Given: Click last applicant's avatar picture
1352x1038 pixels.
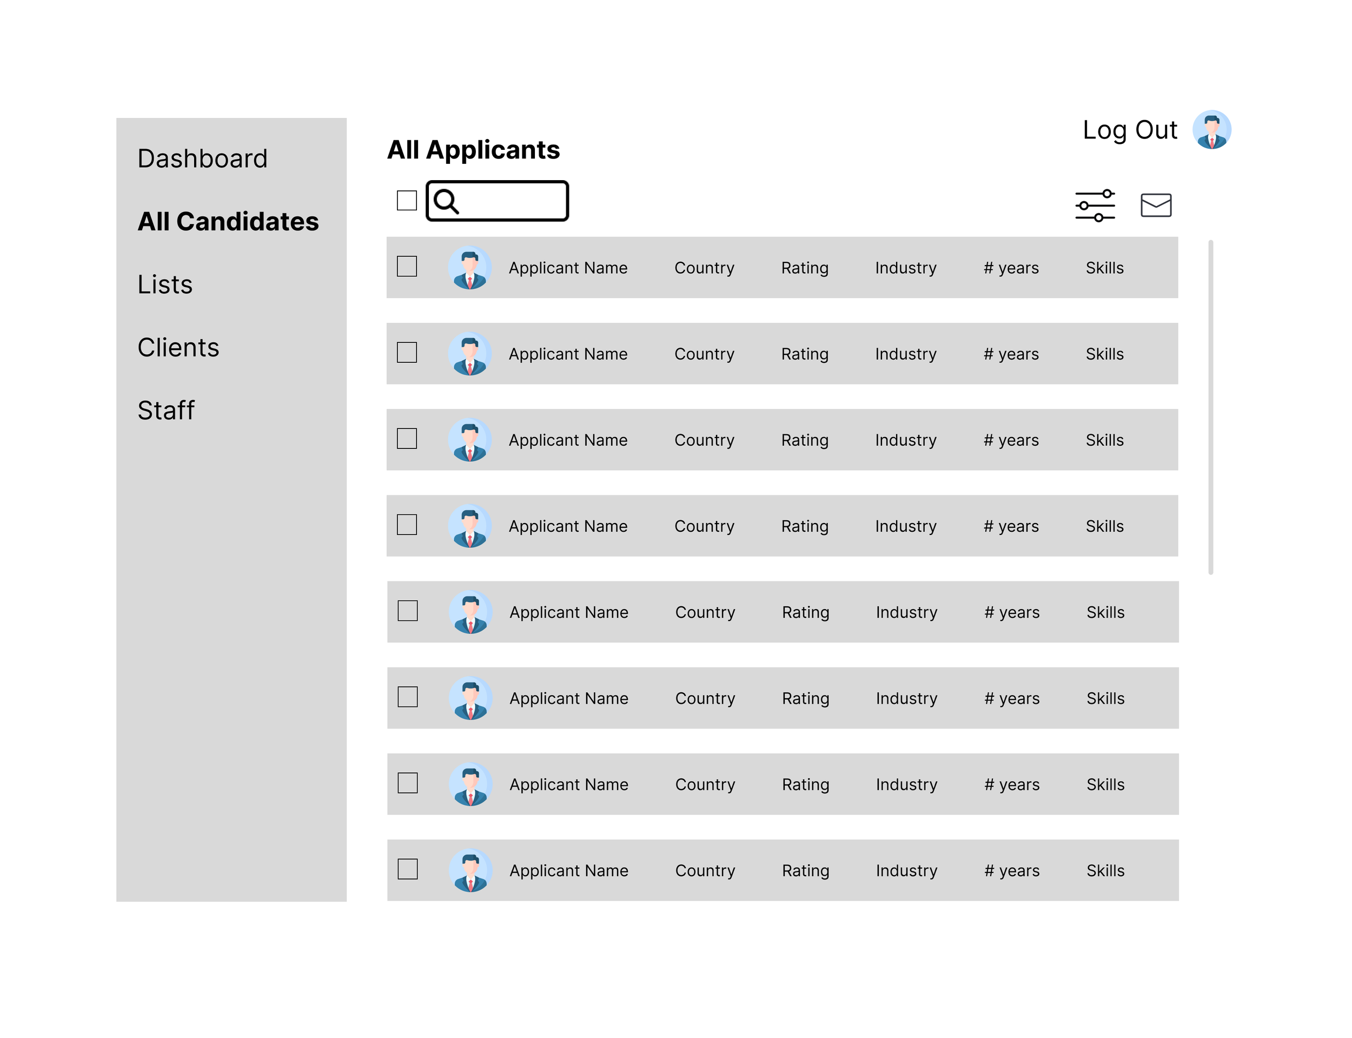Looking at the screenshot, I should click(470, 870).
